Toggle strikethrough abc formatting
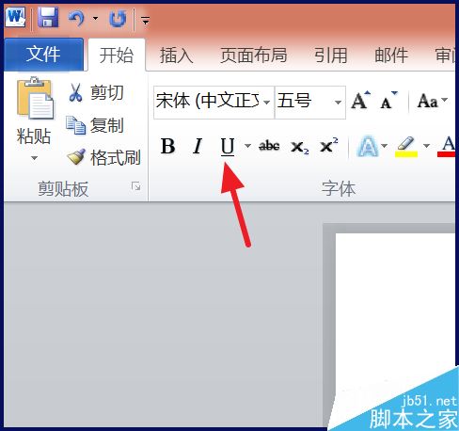Screen dimensions: 459x431 (269, 146)
